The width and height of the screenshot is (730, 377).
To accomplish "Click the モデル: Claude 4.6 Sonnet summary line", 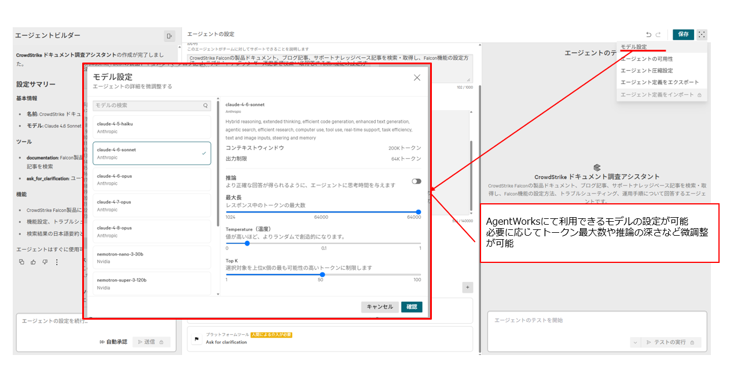I will tap(54, 126).
